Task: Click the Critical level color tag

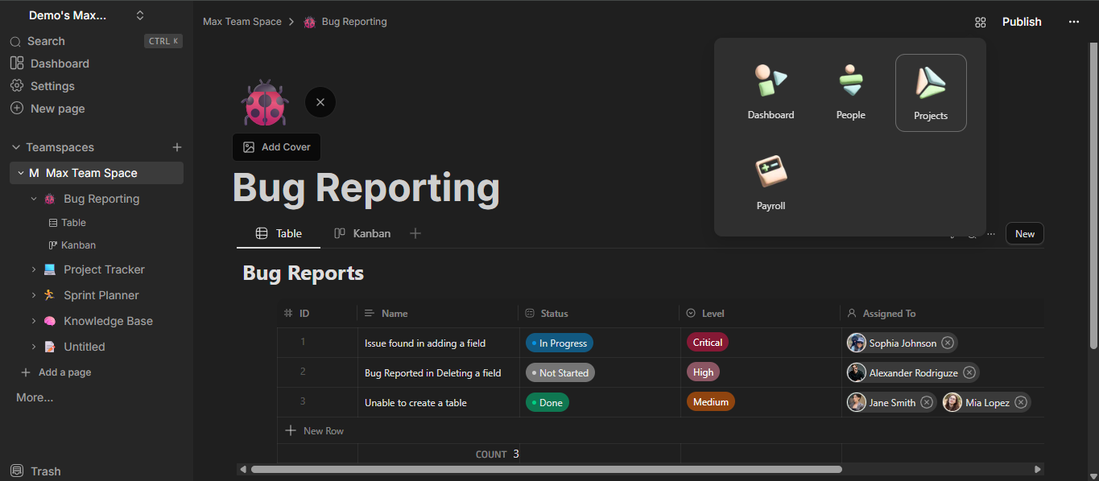Action: [707, 343]
